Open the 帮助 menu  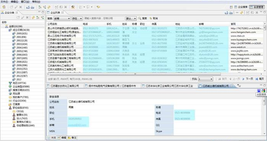[x=36, y=2]
